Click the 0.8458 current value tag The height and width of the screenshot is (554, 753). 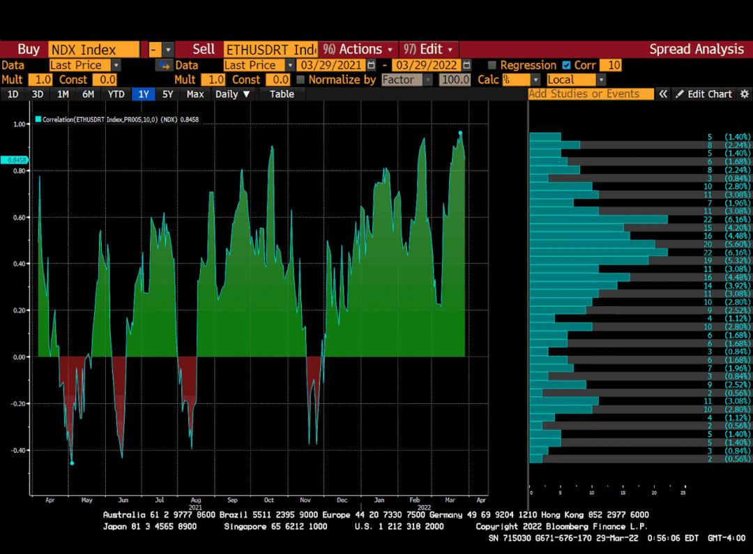click(x=14, y=160)
